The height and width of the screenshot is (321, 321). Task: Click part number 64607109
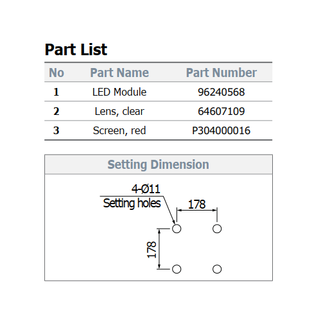point(221,111)
